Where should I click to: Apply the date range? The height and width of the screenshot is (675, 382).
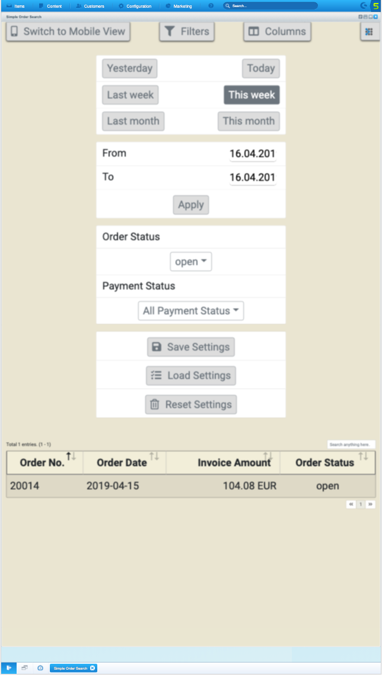point(191,205)
